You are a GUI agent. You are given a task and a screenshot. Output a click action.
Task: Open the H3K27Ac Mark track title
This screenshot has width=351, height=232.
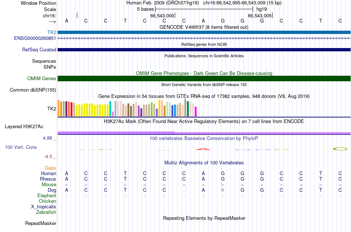[x=204, y=121]
